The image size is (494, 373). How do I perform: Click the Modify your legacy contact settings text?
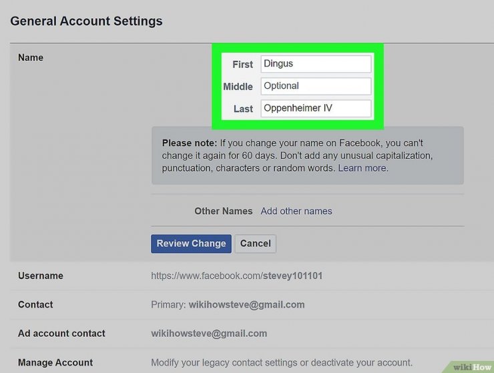coord(281,362)
